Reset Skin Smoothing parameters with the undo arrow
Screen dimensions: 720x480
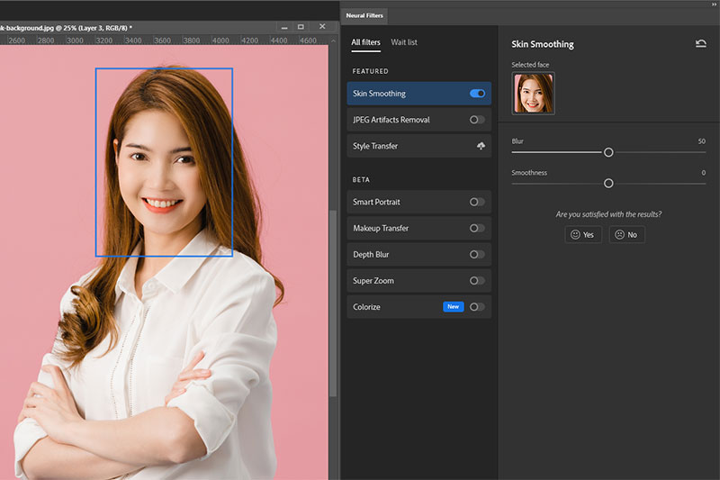(x=701, y=43)
